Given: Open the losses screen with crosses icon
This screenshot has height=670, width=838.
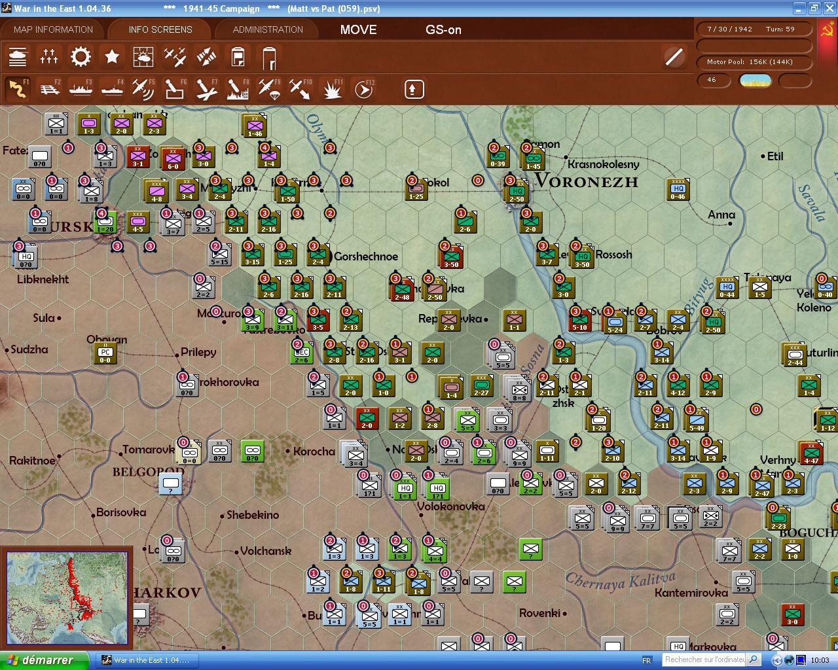Looking at the screenshot, I should coord(49,58).
